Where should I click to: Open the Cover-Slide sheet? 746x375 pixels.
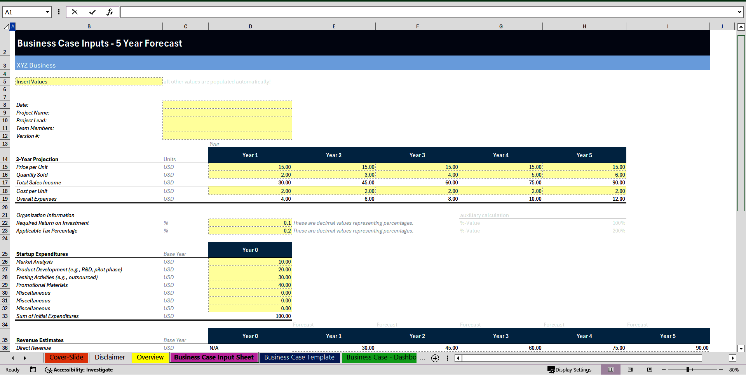tap(66, 357)
